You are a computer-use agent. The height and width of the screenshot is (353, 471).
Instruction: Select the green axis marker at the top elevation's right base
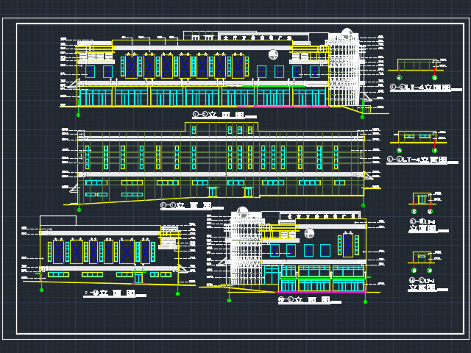point(362,116)
